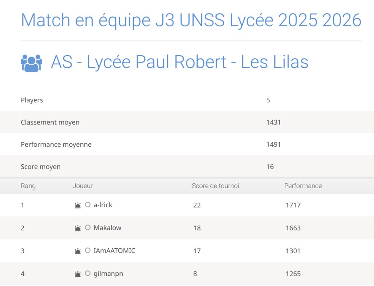Open player IAmAATOMIC's profile
Image resolution: width=374 pixels, height=286 pixels.
pyautogui.click(x=114, y=251)
